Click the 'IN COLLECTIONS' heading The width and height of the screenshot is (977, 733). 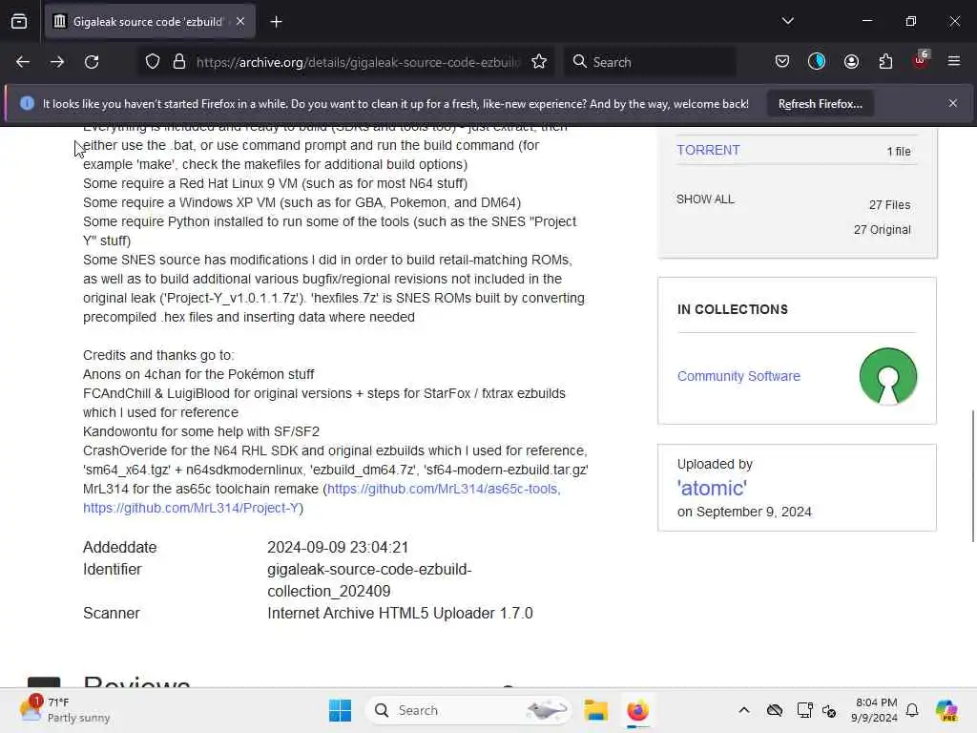(x=732, y=310)
